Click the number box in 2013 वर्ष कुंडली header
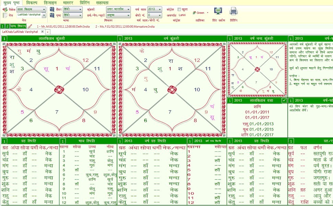 (x=120, y=39)
